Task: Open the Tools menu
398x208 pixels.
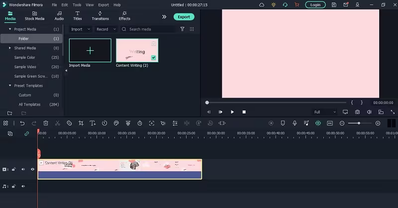Action: [x=77, y=5]
